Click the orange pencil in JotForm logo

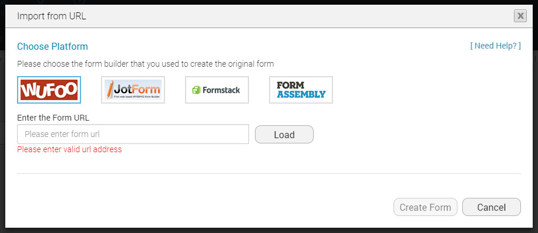[110, 90]
